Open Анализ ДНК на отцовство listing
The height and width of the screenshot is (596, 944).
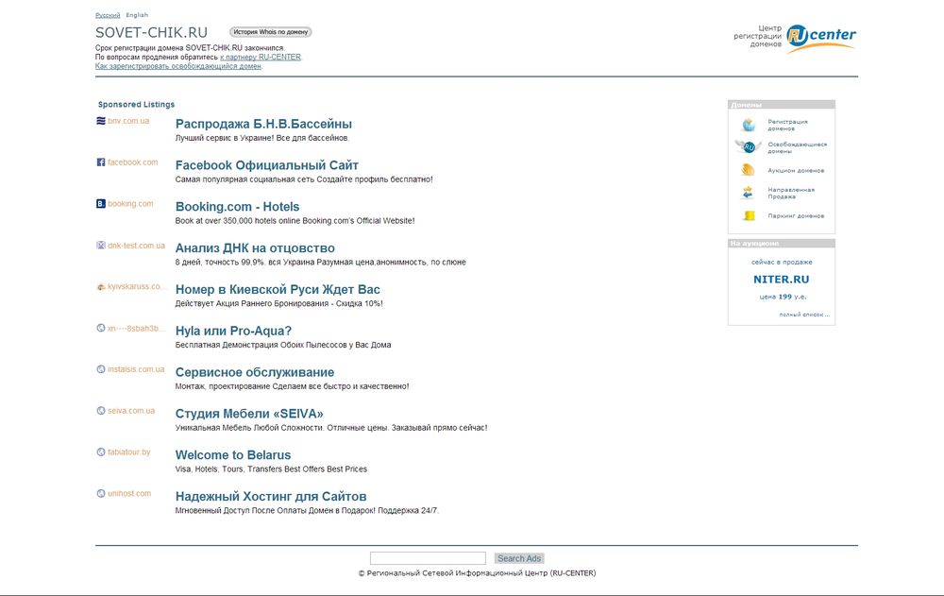pyautogui.click(x=255, y=248)
